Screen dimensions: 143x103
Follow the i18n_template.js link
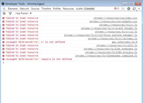tap(110, 49)
